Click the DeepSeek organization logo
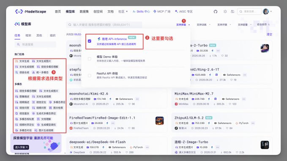287x161 pixels. click(x=71, y=152)
